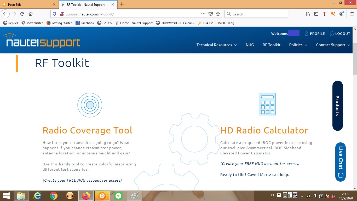Reload the page with the refresh icon

[22, 14]
